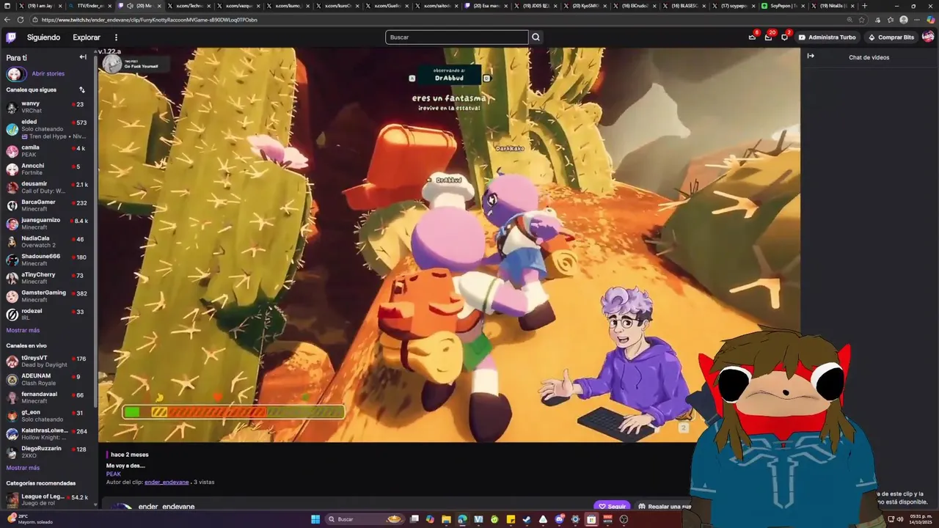Open browser settings and more menu
The image size is (939, 528).
(x=917, y=20)
